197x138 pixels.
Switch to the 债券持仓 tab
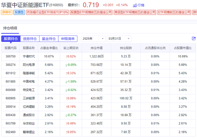30,39
